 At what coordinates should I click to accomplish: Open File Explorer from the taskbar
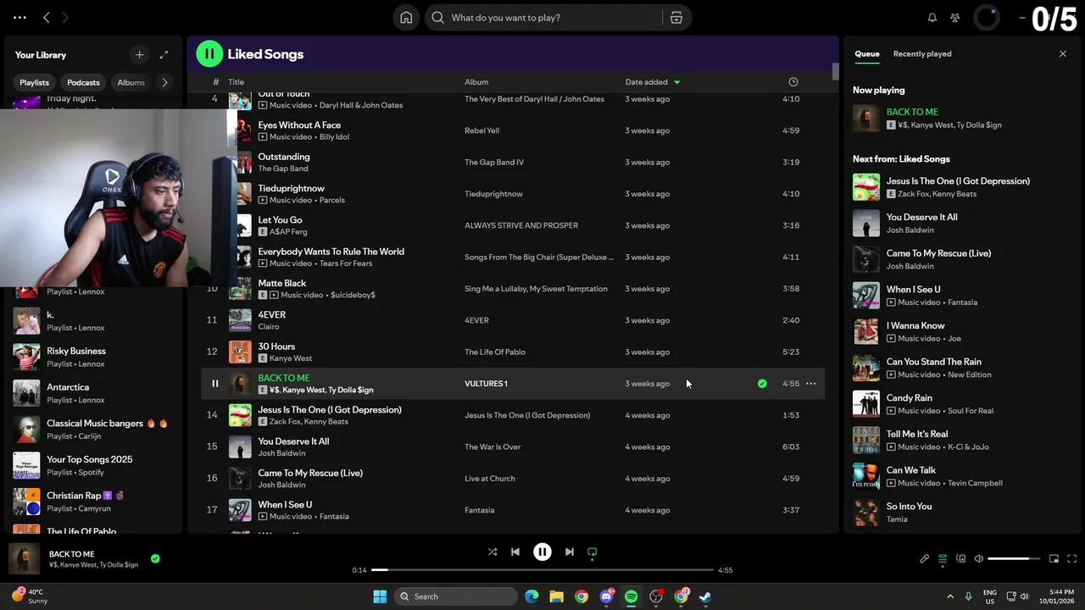(556, 596)
